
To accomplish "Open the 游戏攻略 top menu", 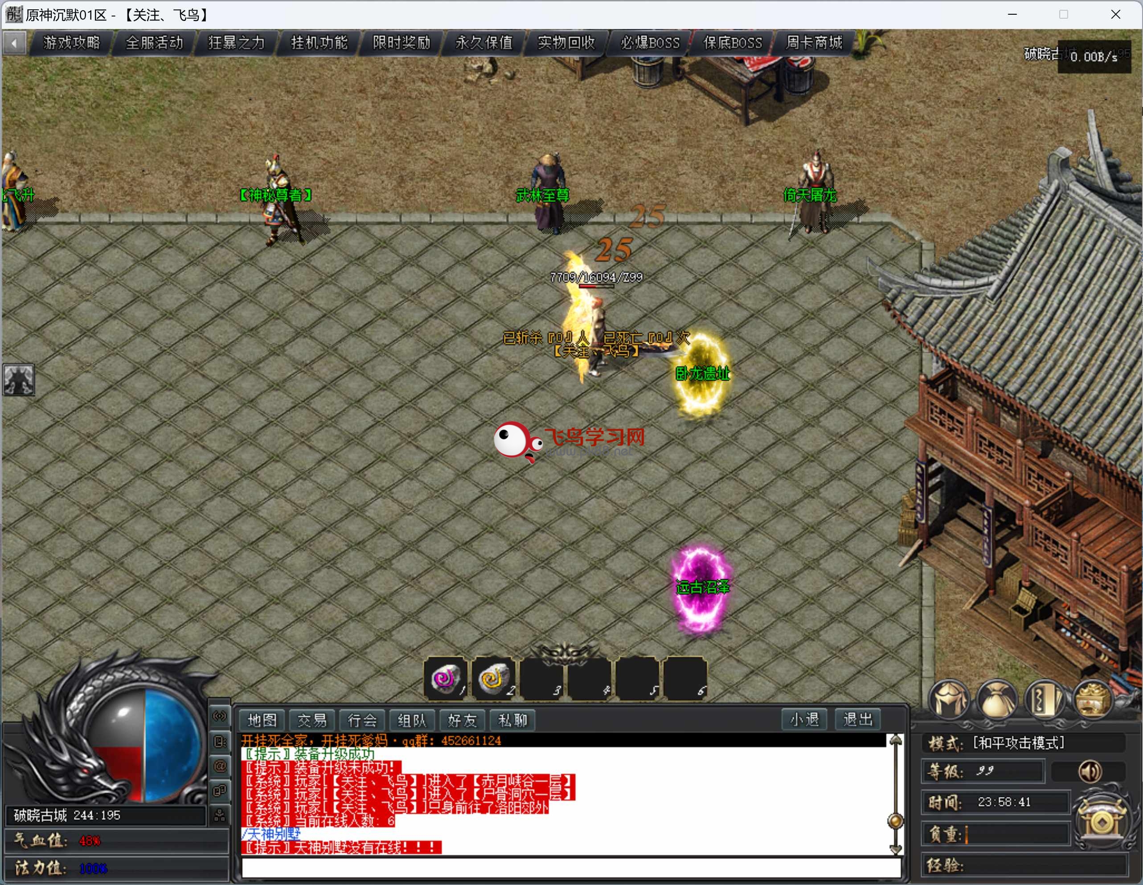I will coord(71,43).
